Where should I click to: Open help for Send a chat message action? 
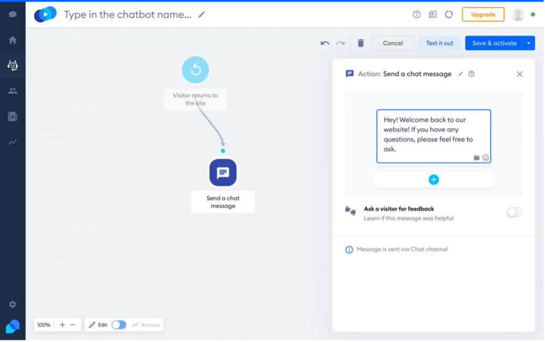(472, 73)
